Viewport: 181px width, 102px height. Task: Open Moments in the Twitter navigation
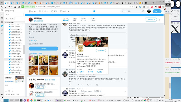(43, 11)
